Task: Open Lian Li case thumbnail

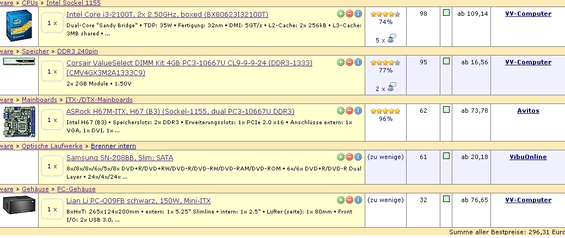Action: pos(19,204)
